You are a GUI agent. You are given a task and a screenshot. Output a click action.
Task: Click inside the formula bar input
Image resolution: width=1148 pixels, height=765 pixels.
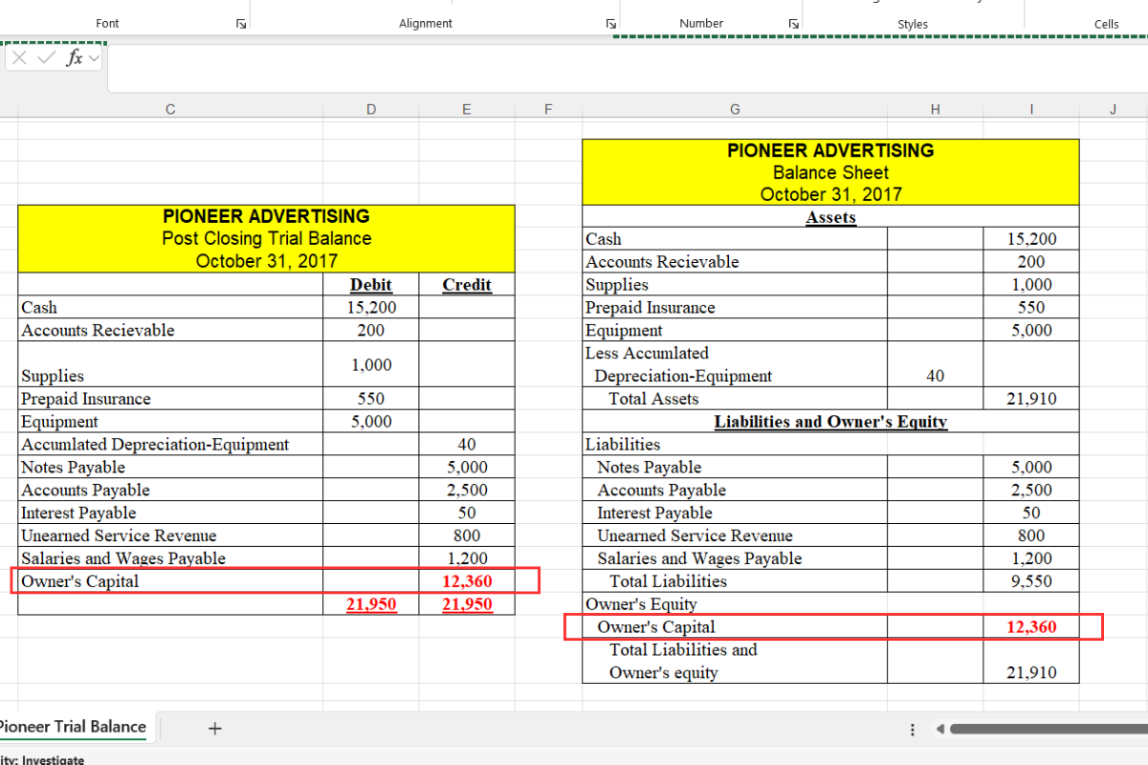[627, 67]
